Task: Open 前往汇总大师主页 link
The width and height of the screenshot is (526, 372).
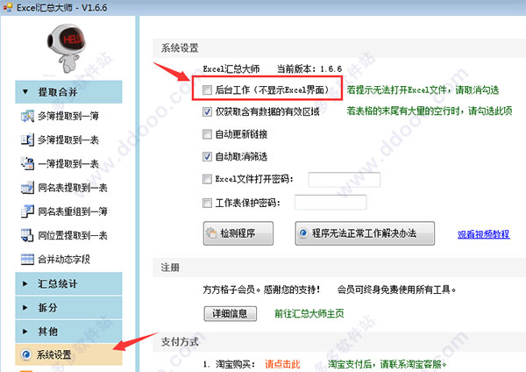Action: pyautogui.click(x=309, y=313)
